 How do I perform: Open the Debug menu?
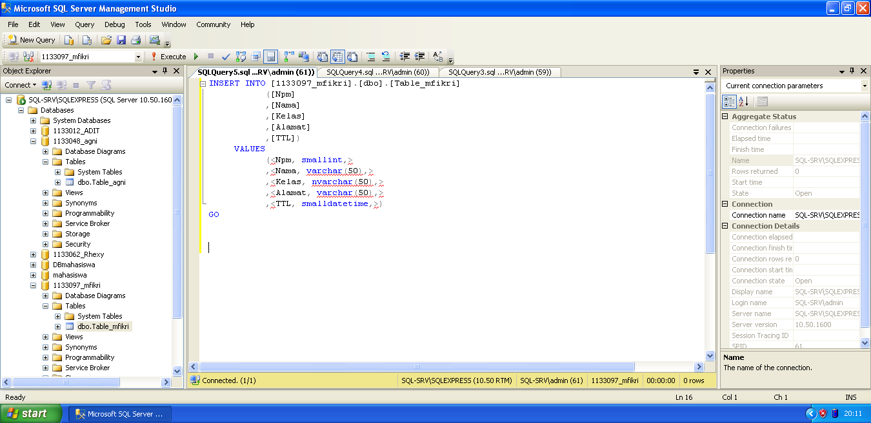click(x=115, y=24)
